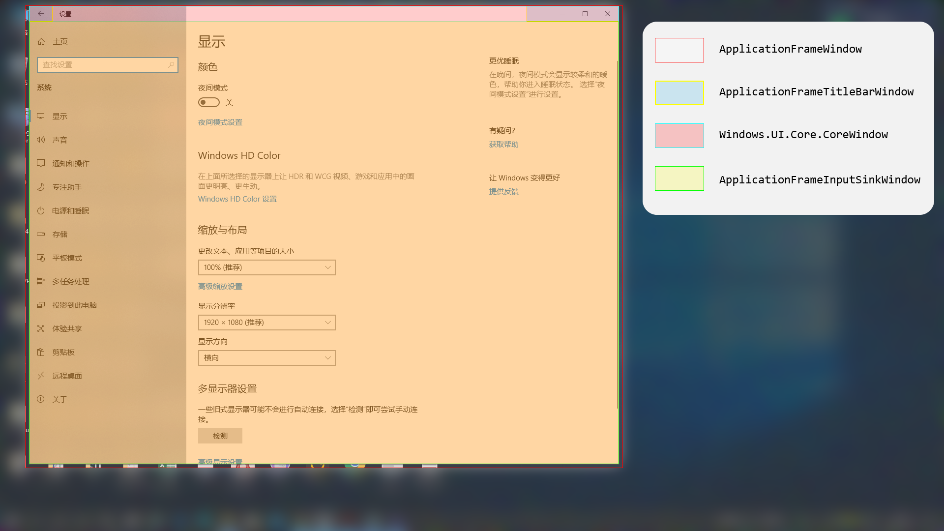Viewport: 944px width, 531px height.
Task: Open the Windows HD Color 设置 link
Action: pyautogui.click(x=237, y=199)
